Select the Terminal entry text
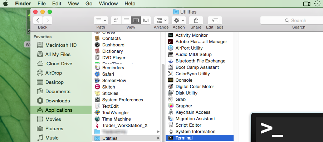 (x=184, y=138)
